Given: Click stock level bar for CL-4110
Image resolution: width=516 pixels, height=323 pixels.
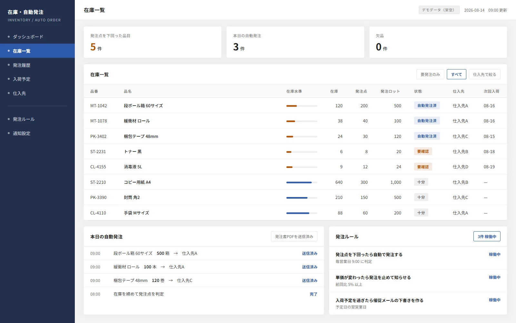Looking at the screenshot, I should [302, 213].
